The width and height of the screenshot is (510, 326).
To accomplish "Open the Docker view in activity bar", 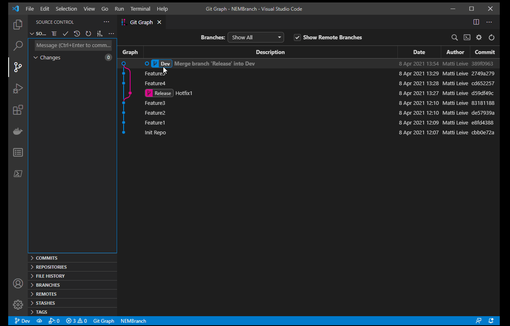I will [18, 131].
